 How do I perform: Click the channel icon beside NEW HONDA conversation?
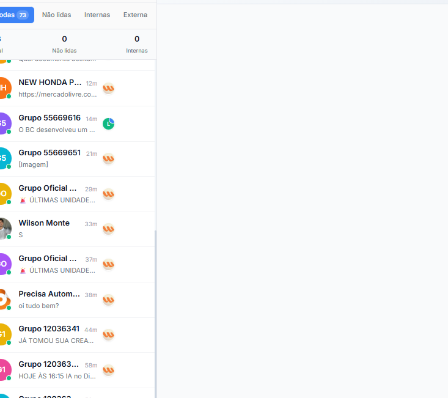coord(108,89)
